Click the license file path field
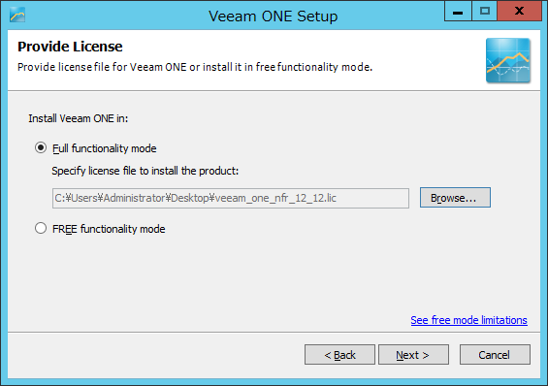Screen dimensions: 548x386 [x=231, y=198]
